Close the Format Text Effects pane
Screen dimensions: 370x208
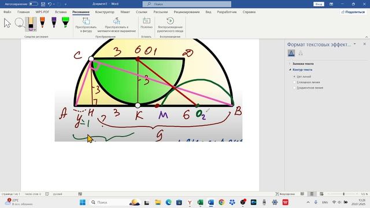point(365,44)
